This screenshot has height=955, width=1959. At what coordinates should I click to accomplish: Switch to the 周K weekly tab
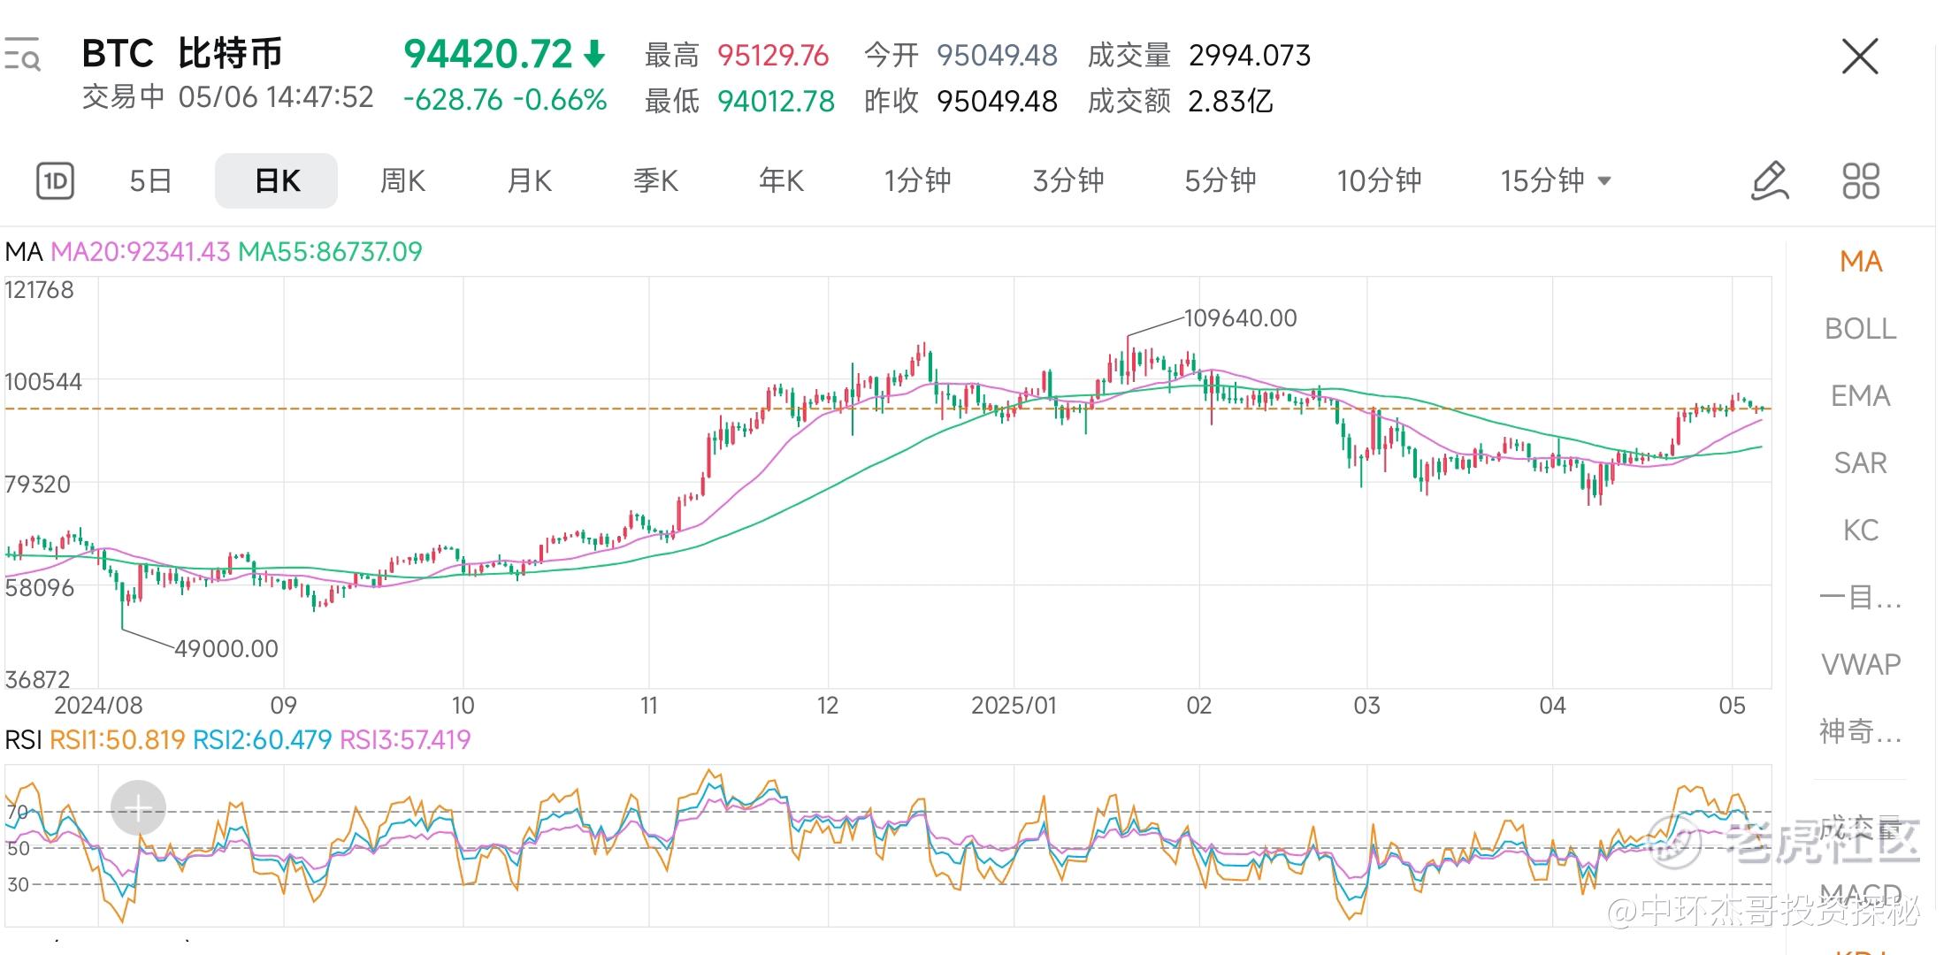(x=402, y=181)
